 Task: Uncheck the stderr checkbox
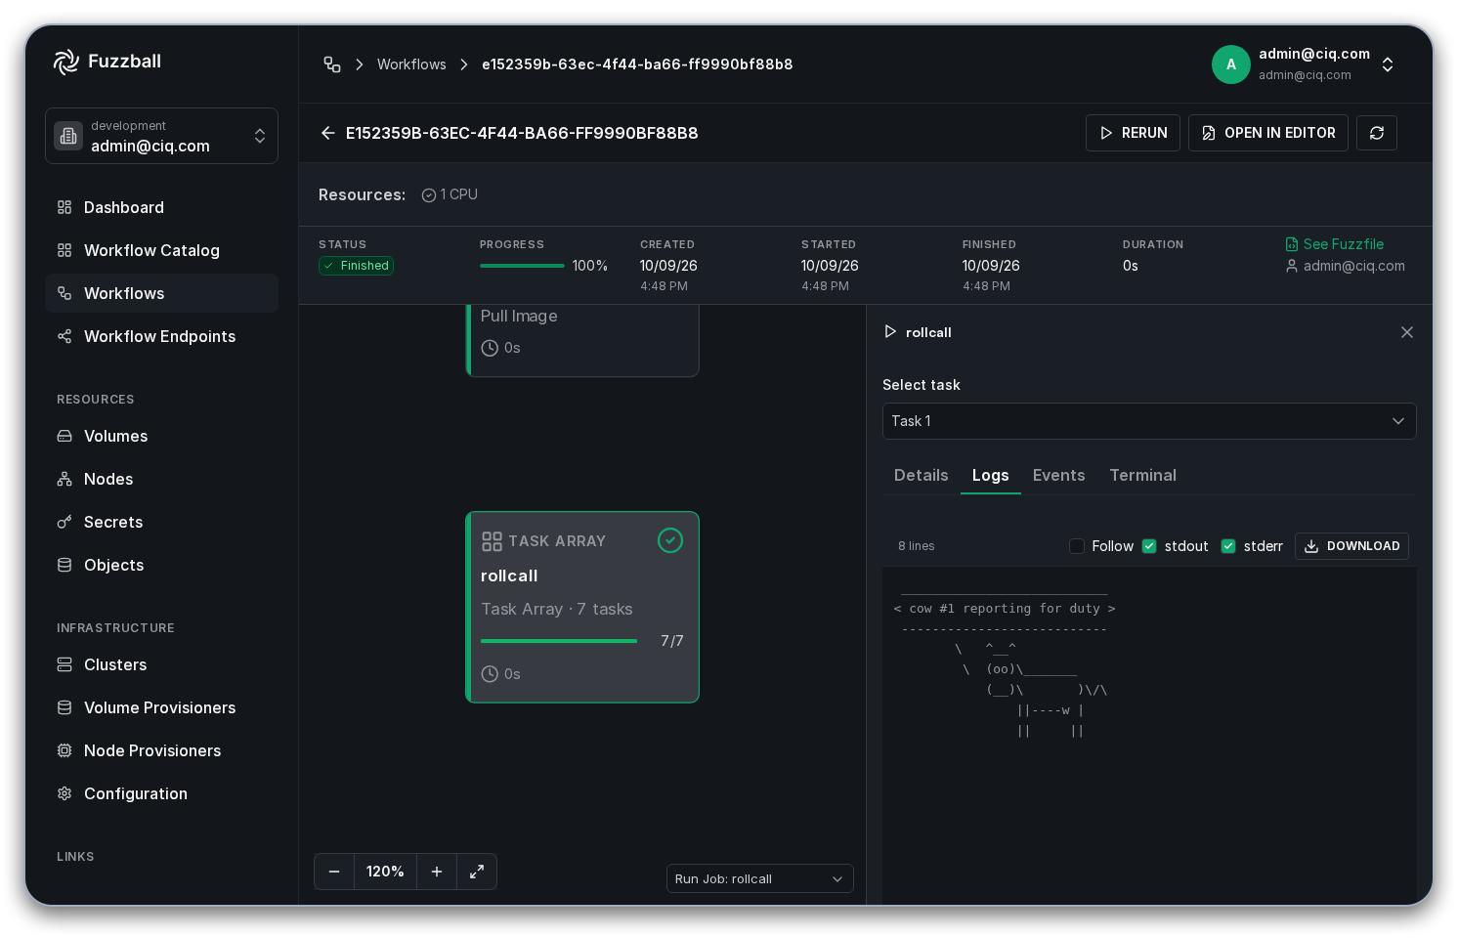click(x=1228, y=546)
